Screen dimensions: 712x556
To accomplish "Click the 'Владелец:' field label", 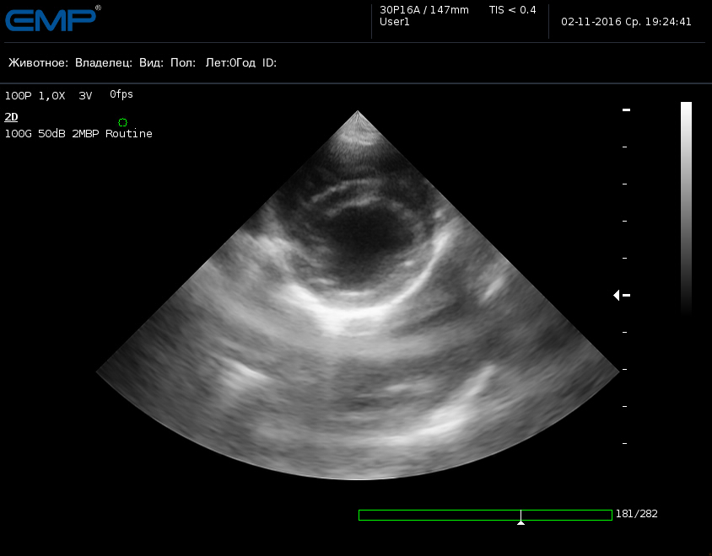I will point(104,62).
